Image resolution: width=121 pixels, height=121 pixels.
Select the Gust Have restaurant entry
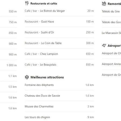point(59,22)
